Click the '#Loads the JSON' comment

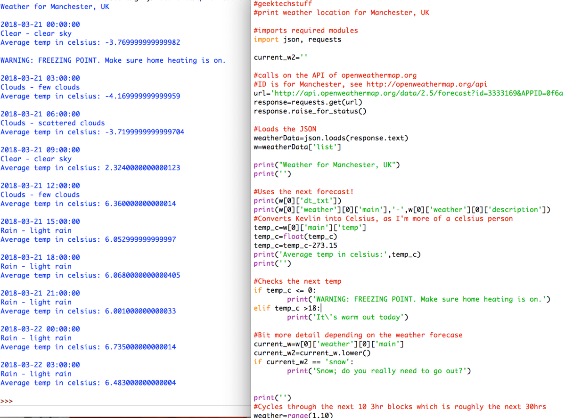point(285,129)
